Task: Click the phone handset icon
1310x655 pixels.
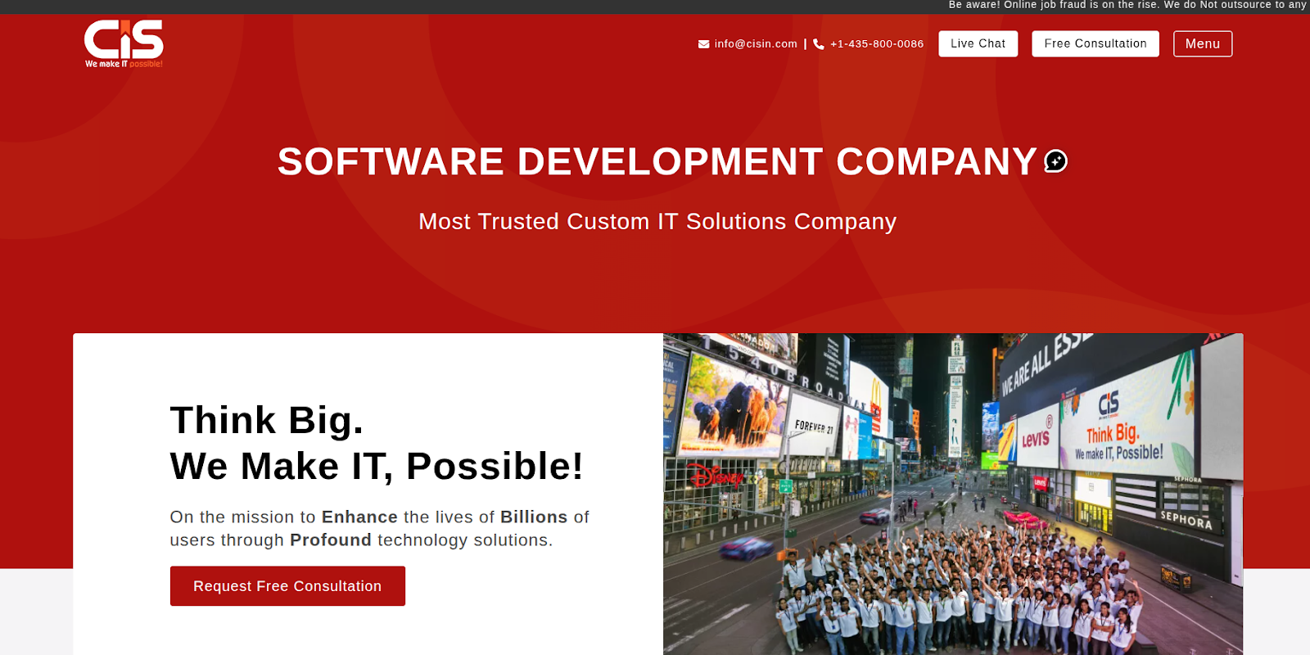Action: 819,44
